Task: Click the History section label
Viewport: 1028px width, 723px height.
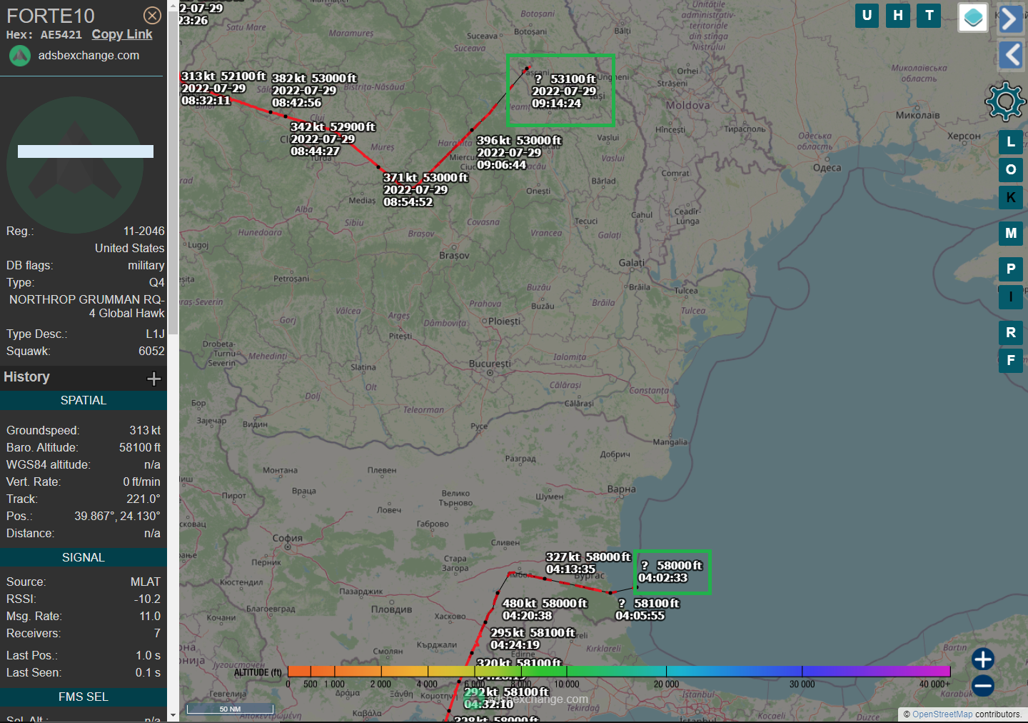Action: (26, 377)
